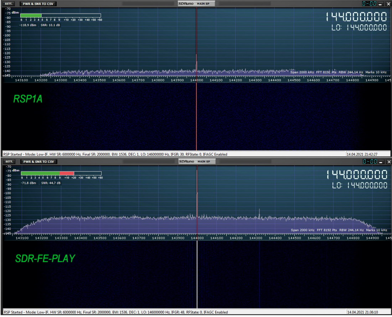The height and width of the screenshot is (317, 392).
Task: Click the small spur near 144300 in lower spectrum
Action: click(x=259, y=213)
